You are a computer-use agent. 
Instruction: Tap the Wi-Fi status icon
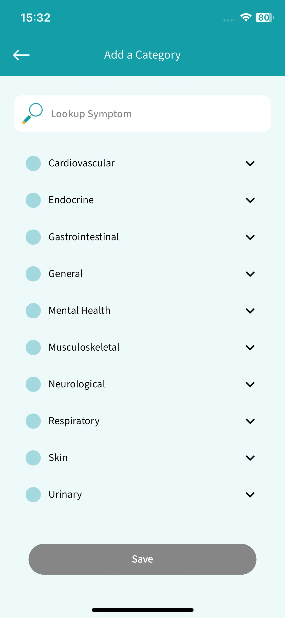[246, 18]
